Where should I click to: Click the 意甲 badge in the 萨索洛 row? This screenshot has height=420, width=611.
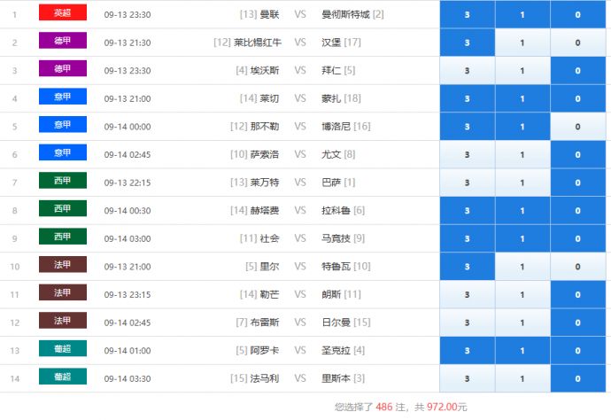63,152
